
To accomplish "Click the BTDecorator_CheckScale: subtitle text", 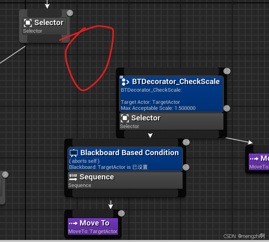I will click(151, 90).
